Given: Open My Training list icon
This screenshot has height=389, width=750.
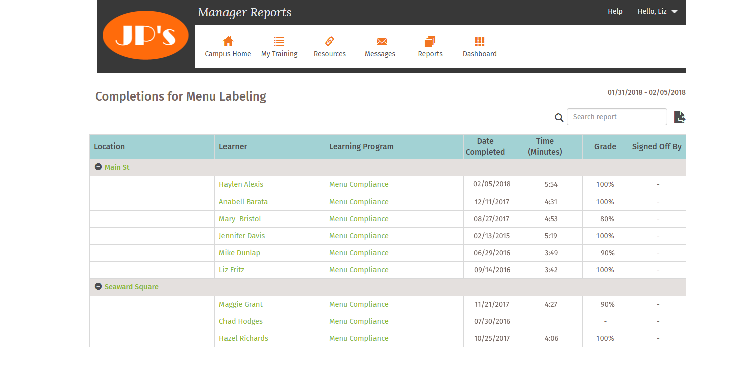Looking at the screenshot, I should 279,41.
